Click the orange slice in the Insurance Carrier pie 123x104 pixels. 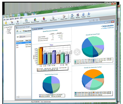[x=92, y=74]
